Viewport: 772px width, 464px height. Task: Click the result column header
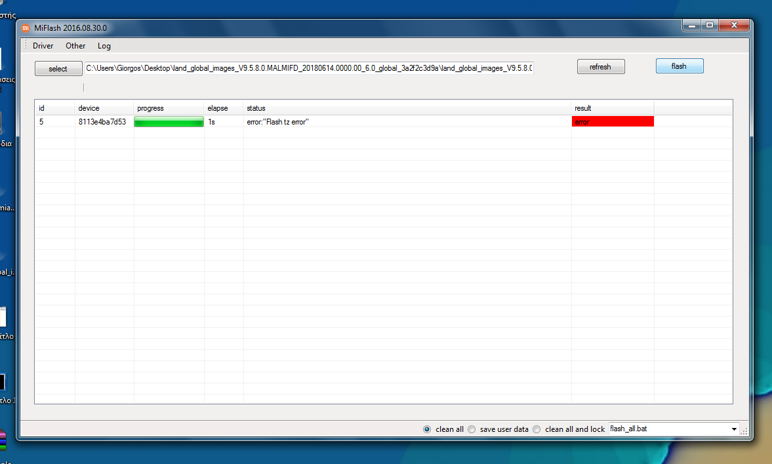click(x=613, y=108)
